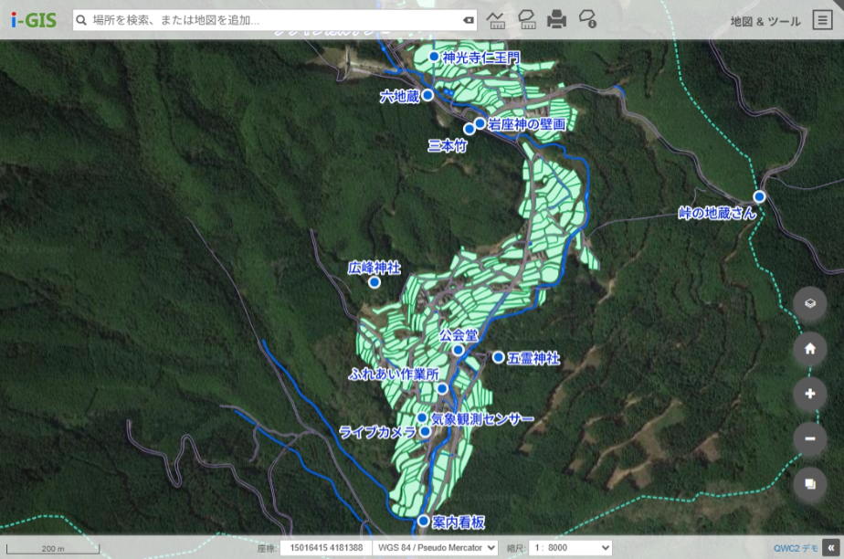Collapse the bottom bar with chevron button
This screenshot has height=559, width=844.
[831, 548]
